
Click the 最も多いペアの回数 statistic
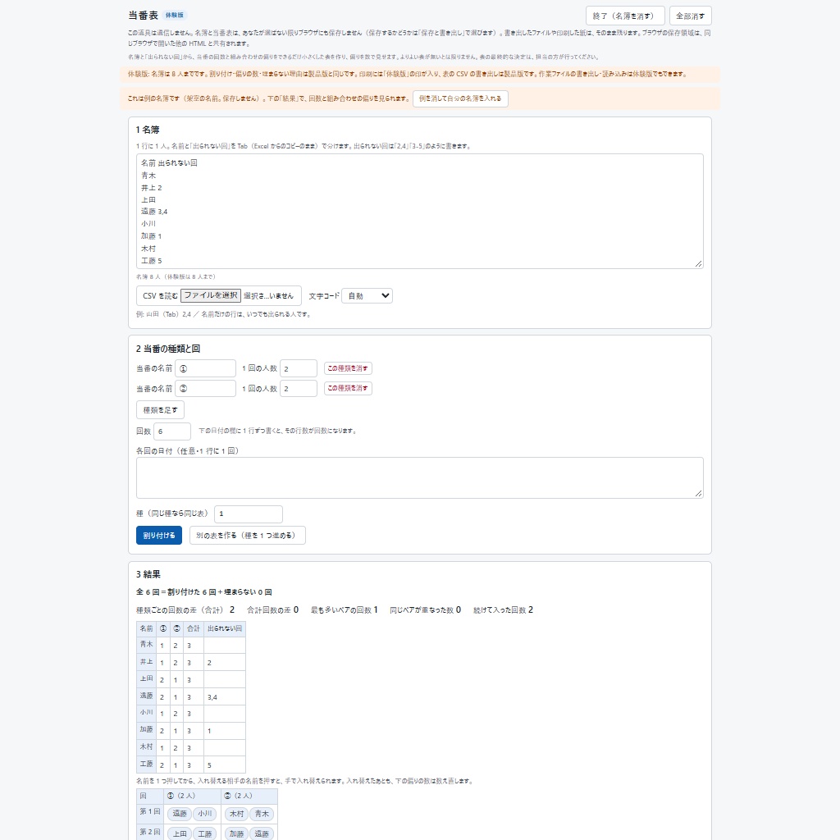point(345,610)
